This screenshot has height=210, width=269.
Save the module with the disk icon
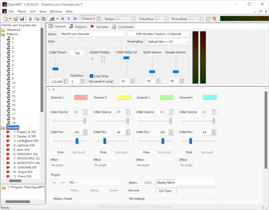(22, 18)
